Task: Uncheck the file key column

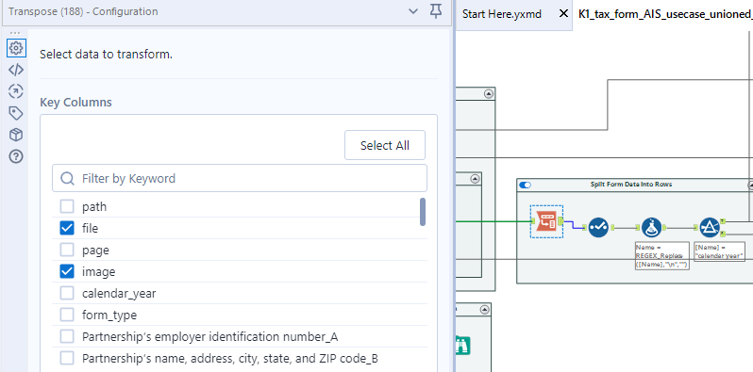Action: pos(67,228)
